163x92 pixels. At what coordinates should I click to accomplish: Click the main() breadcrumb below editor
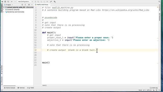tap(45, 85)
